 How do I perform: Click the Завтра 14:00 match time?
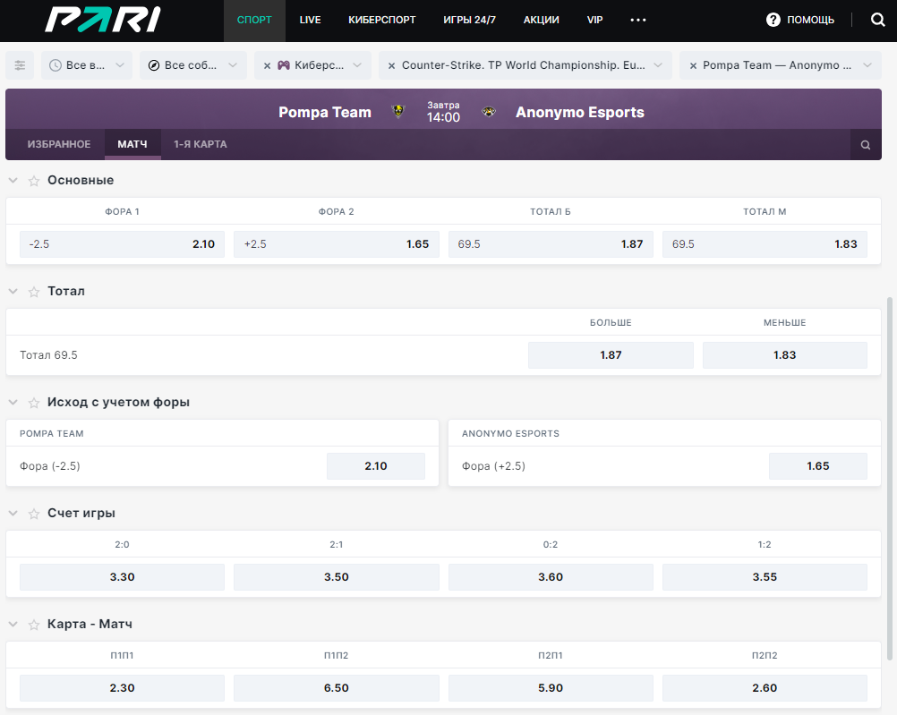click(x=443, y=112)
